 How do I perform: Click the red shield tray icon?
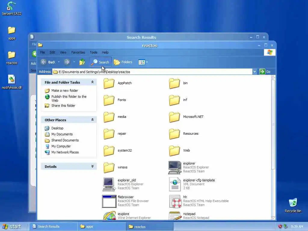click(x=280, y=226)
